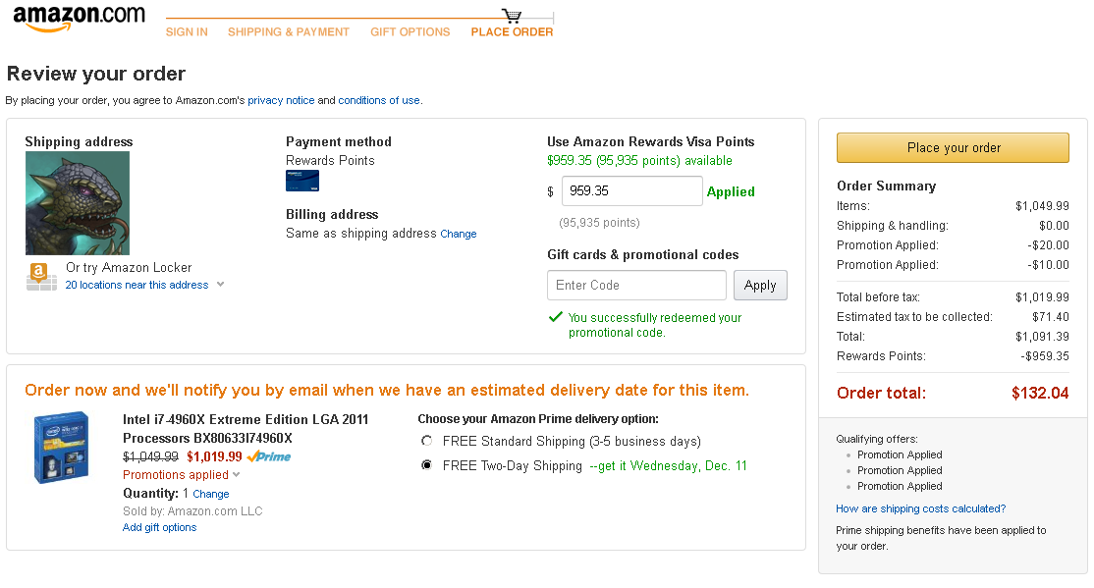Click the shipping address avatar image
This screenshot has height=588, width=1094.
(78, 203)
